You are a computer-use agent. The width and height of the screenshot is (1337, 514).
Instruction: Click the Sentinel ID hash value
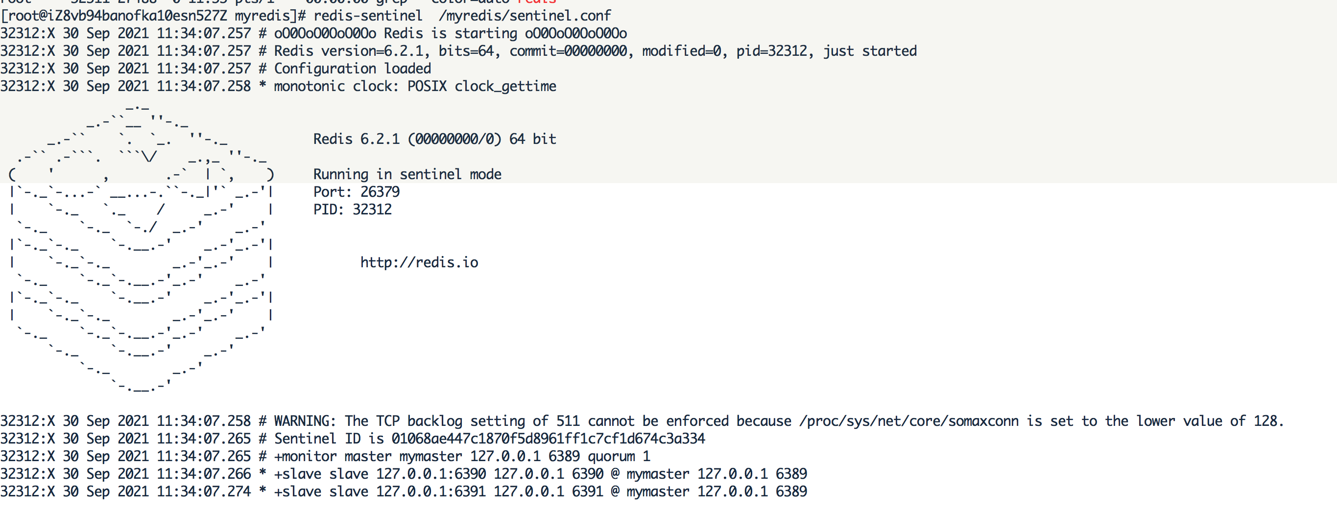pyautogui.click(x=548, y=439)
